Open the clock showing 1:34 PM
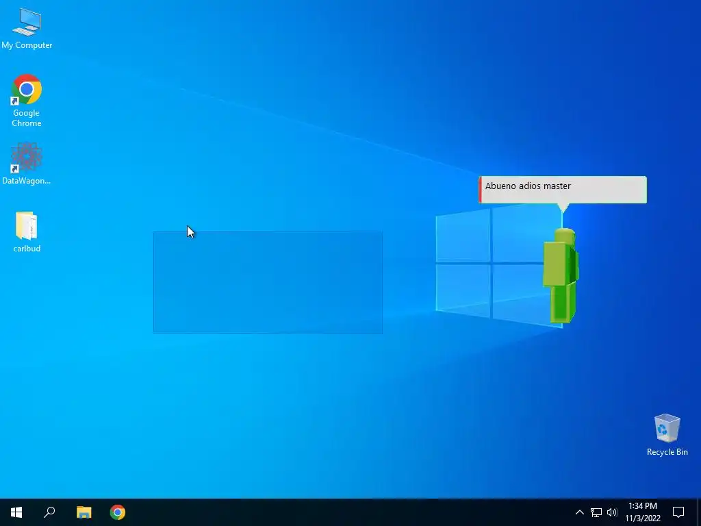701x526 pixels. (x=643, y=512)
